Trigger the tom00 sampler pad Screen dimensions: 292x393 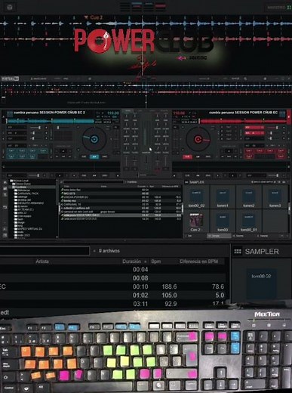[223, 221]
